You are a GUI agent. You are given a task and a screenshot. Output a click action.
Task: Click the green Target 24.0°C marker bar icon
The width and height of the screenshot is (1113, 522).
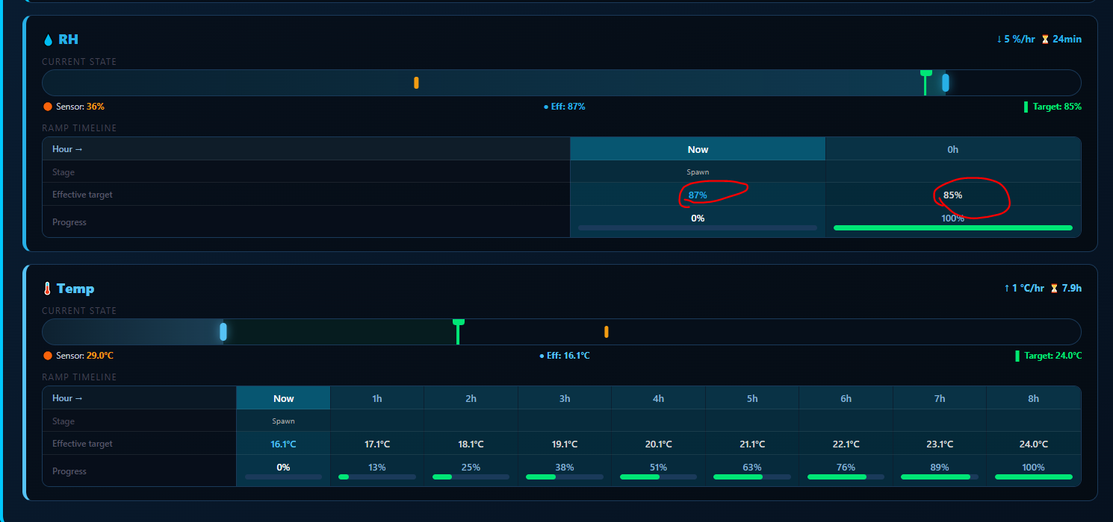(x=1017, y=356)
